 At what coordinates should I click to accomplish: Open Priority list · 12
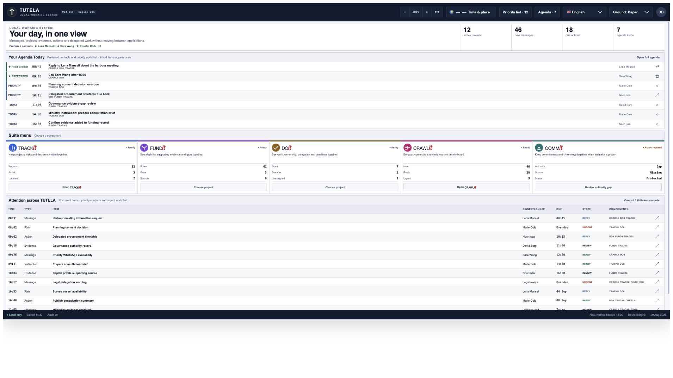pyautogui.click(x=515, y=12)
